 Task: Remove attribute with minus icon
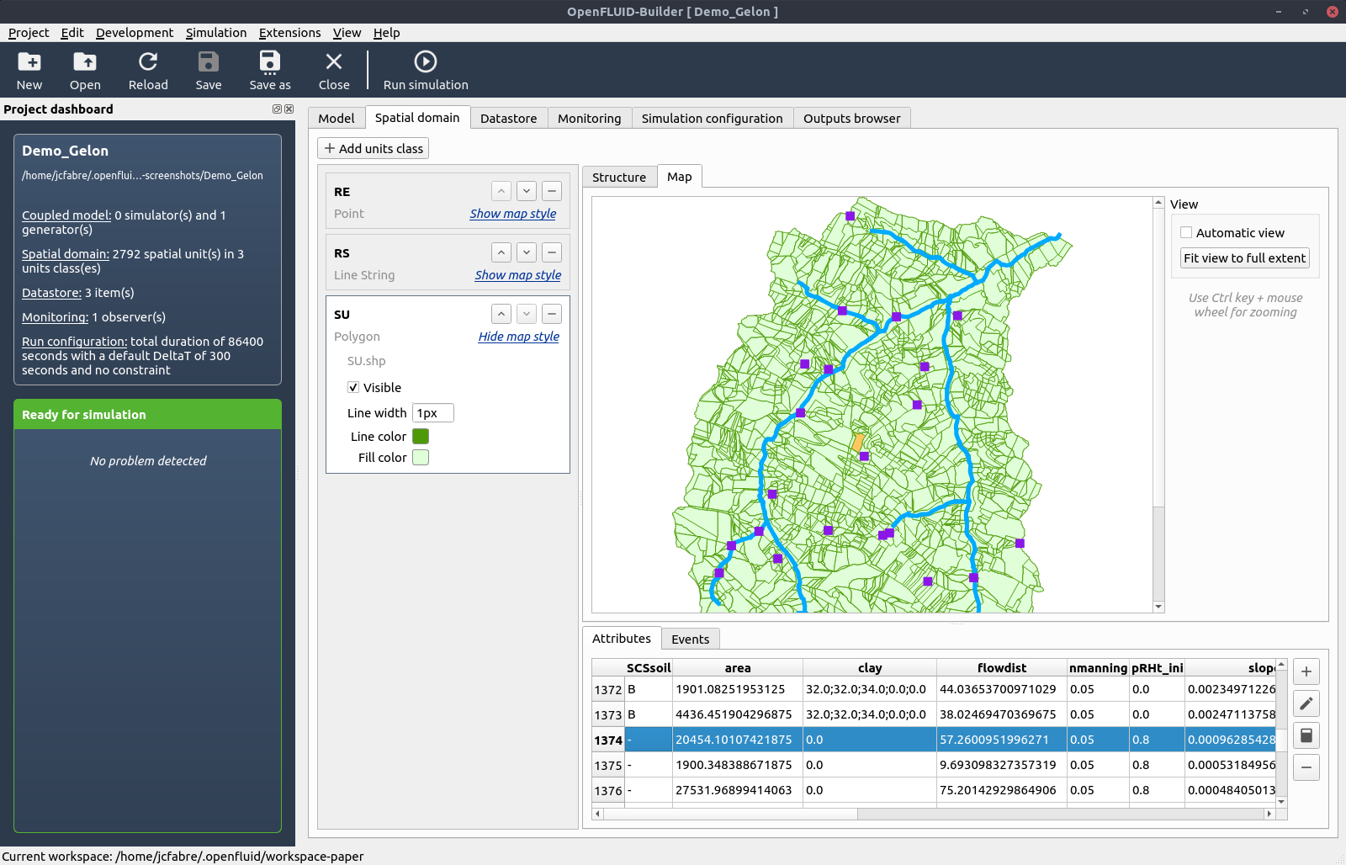pos(1306,767)
